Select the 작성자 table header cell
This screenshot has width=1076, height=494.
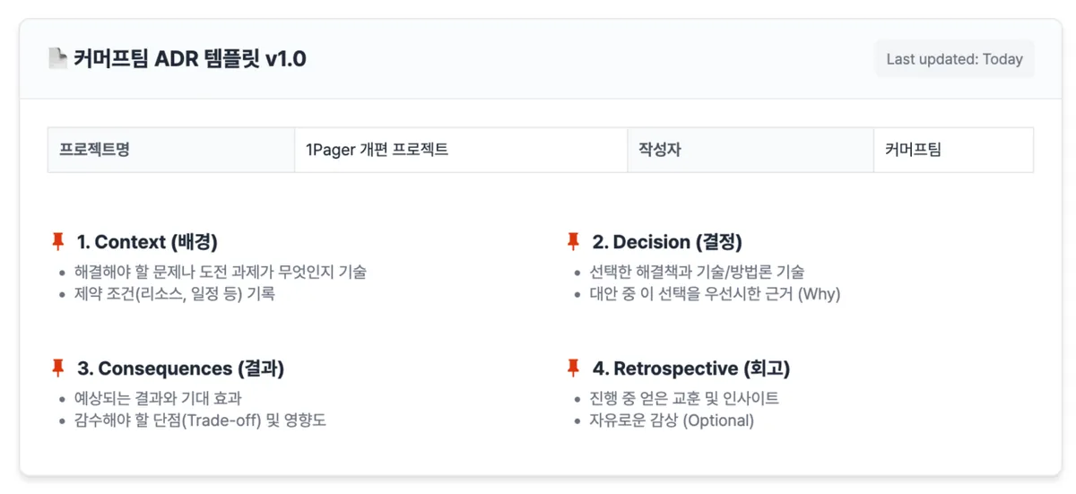pos(751,150)
